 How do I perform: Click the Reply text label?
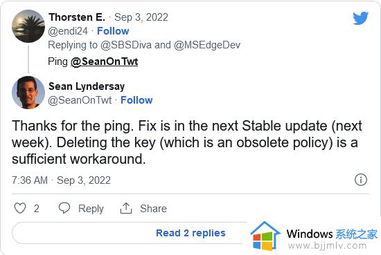[x=91, y=209]
